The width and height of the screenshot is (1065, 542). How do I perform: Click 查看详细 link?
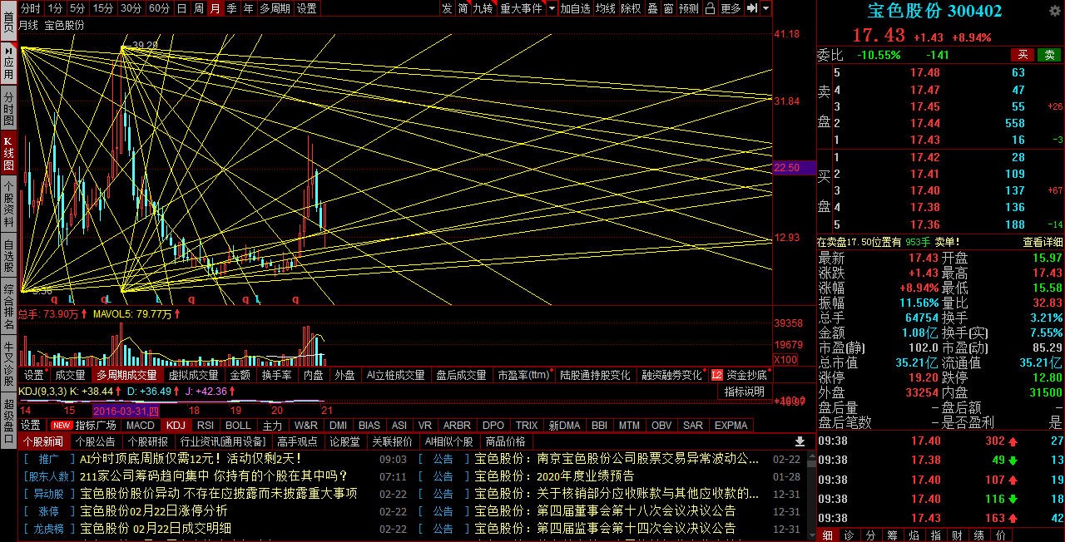1043,242
